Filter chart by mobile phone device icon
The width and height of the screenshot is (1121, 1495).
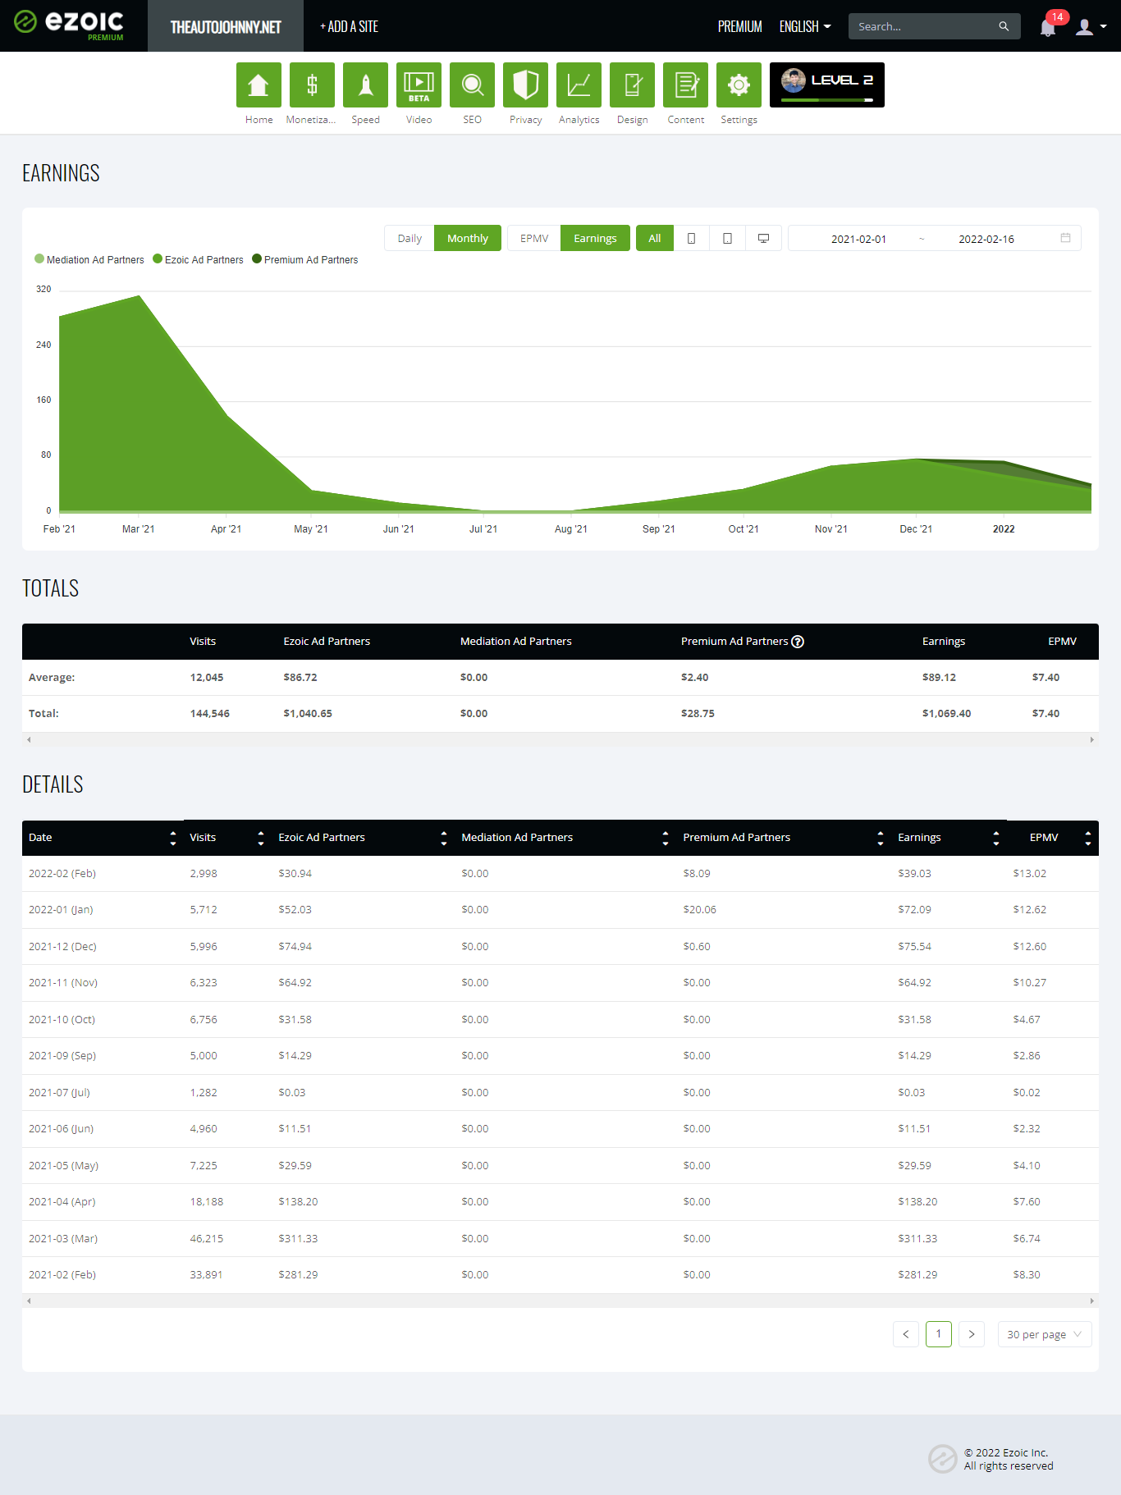pos(691,238)
